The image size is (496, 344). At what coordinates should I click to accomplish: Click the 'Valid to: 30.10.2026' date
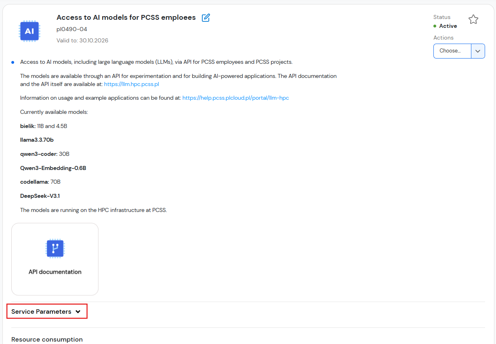coord(82,40)
